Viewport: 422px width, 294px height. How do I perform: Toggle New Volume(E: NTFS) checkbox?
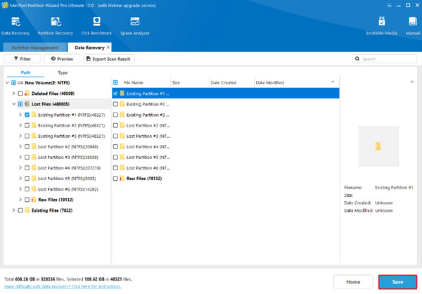pyautogui.click(x=14, y=83)
